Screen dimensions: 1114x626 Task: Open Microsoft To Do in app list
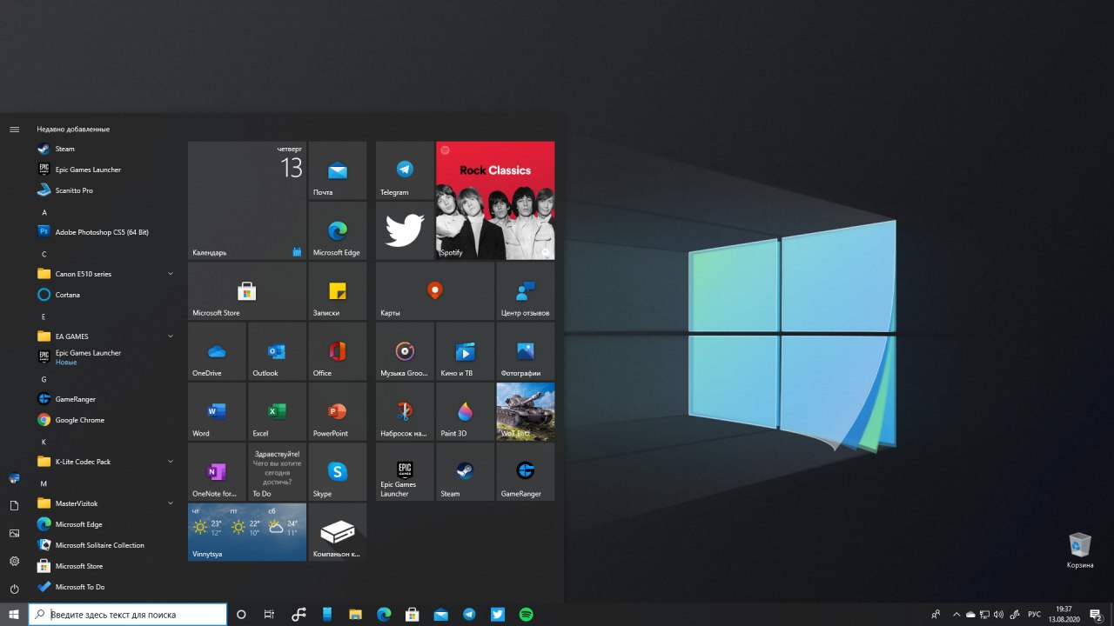[x=104, y=587]
